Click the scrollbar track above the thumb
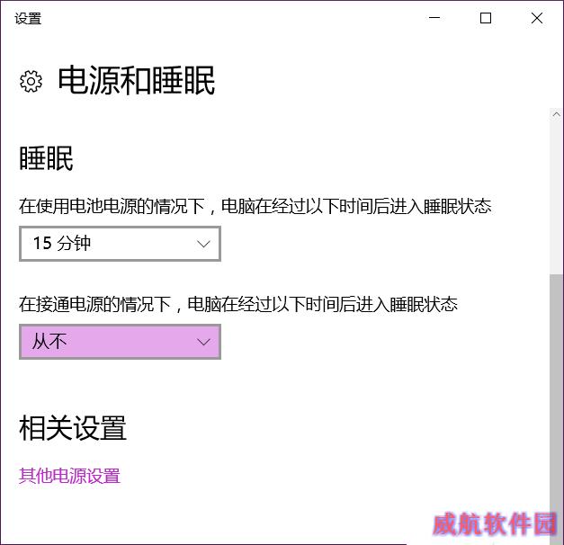This screenshot has height=545, width=564. pyautogui.click(x=556, y=198)
